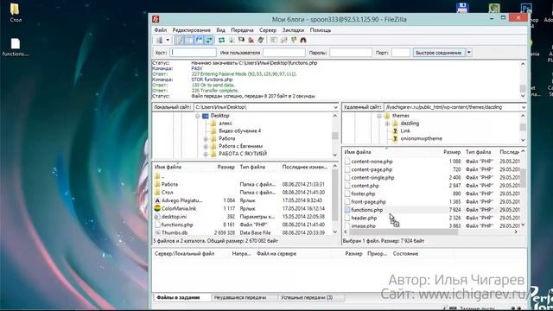553x311 pixels.
Task: Select the Стол folder in local file list
Action: click(x=167, y=193)
